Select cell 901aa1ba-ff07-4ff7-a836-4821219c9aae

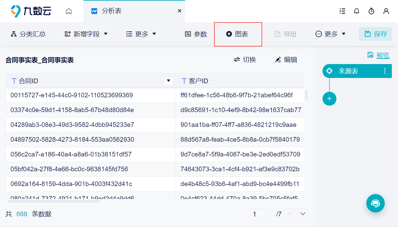(x=240, y=125)
